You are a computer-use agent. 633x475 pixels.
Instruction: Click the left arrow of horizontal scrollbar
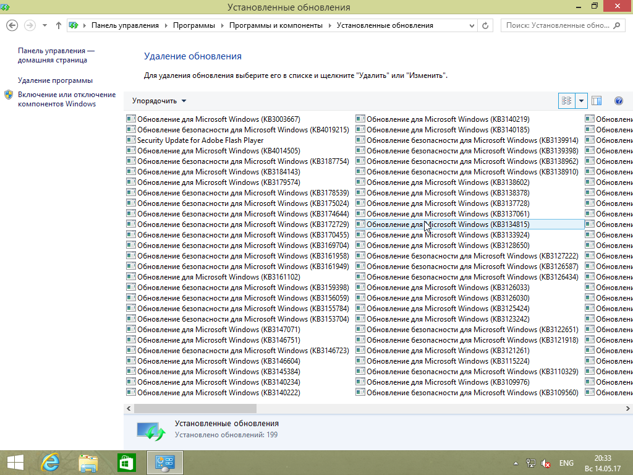click(129, 408)
